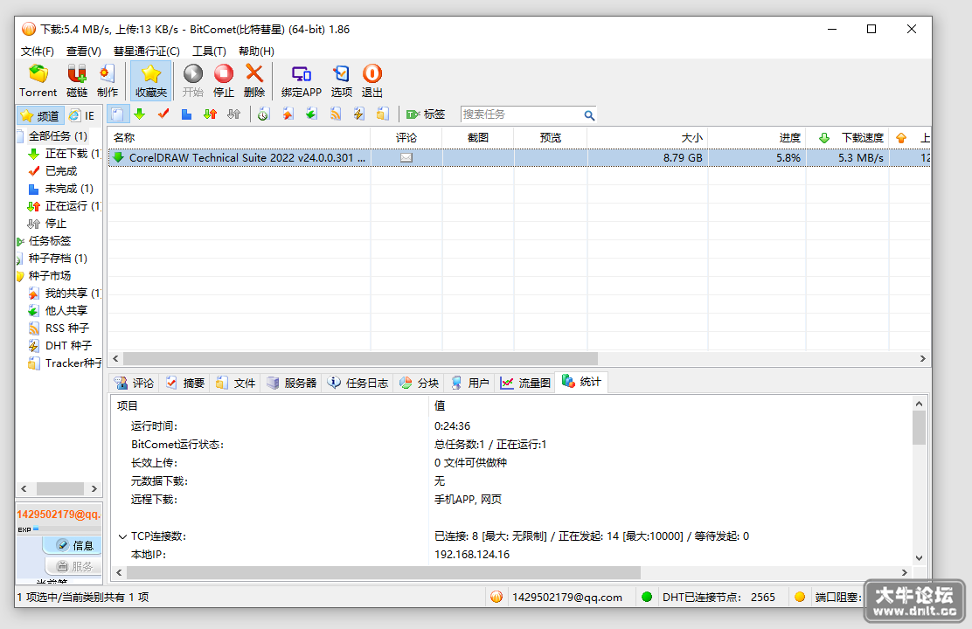Click the 信息 button in account panel
Viewport: 972px width, 629px height.
tap(73, 545)
